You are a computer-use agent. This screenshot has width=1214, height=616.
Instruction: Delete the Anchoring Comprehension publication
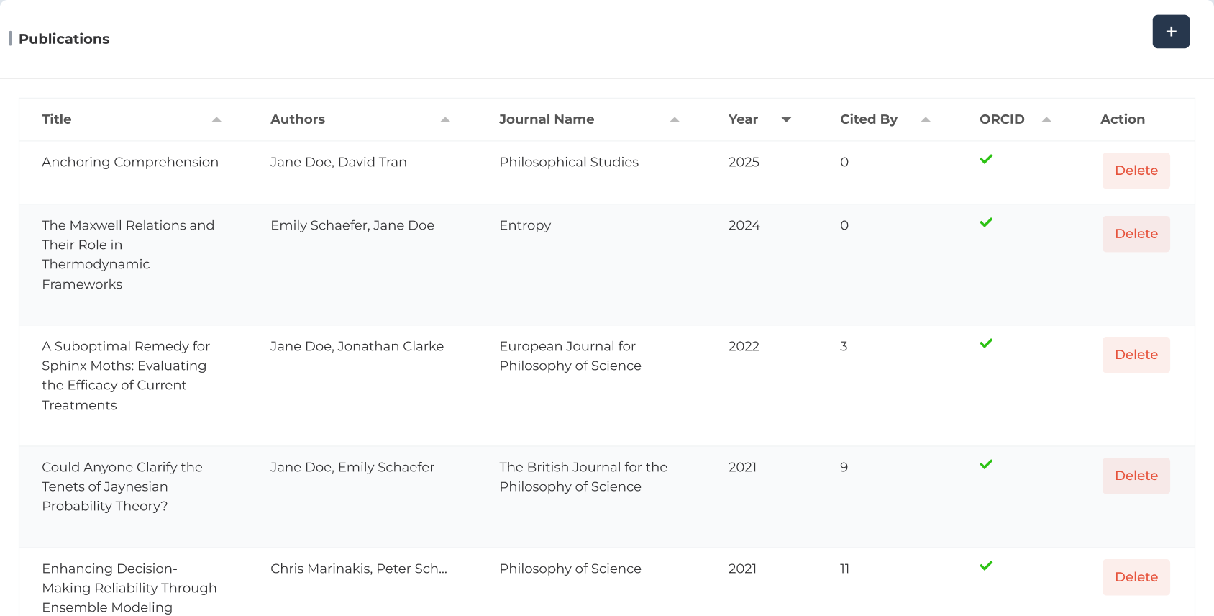click(x=1136, y=171)
